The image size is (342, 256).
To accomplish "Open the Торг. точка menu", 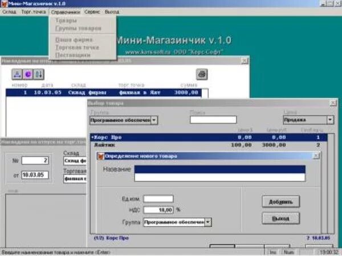I will (34, 12).
